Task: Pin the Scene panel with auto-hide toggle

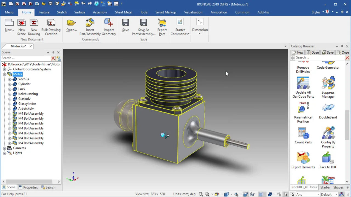Action: coord(53,52)
